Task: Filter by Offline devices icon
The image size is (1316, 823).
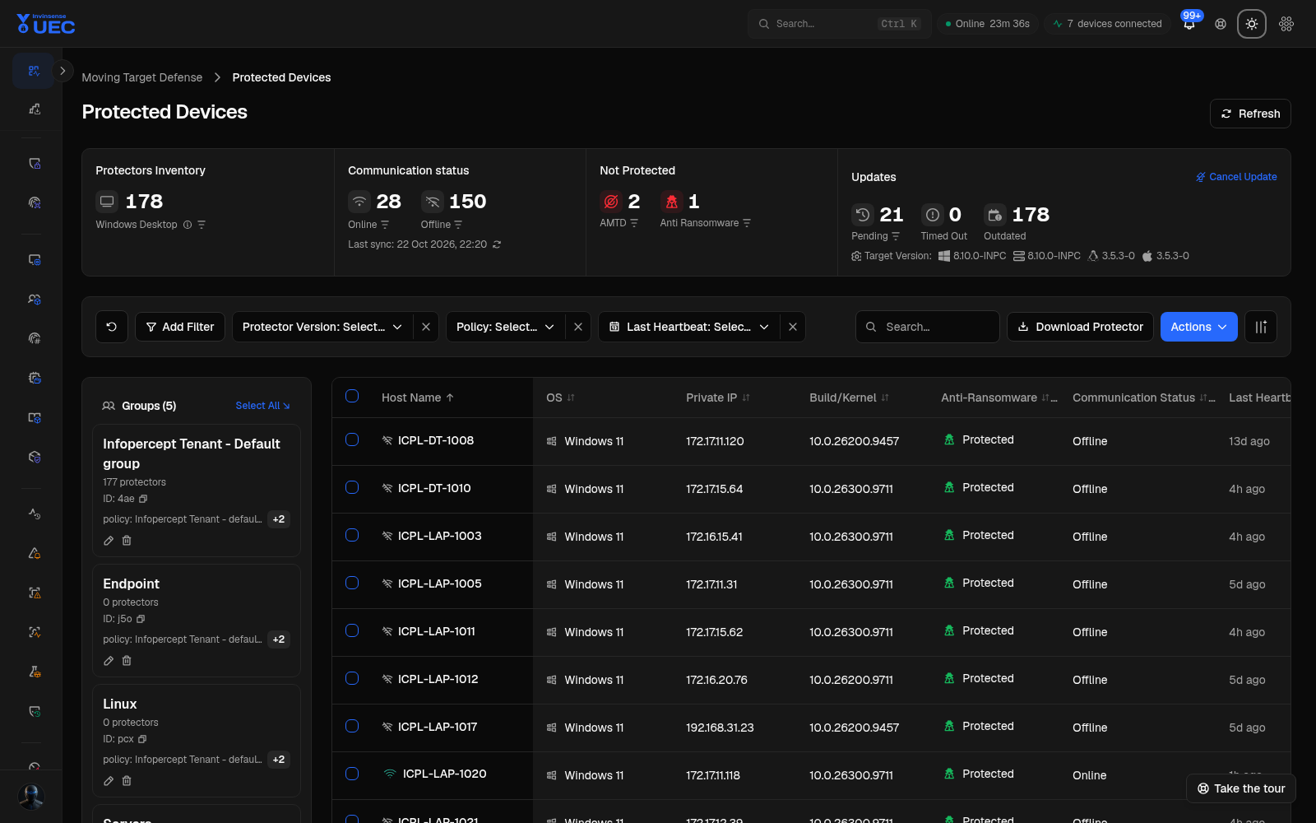Action: pyautogui.click(x=458, y=225)
